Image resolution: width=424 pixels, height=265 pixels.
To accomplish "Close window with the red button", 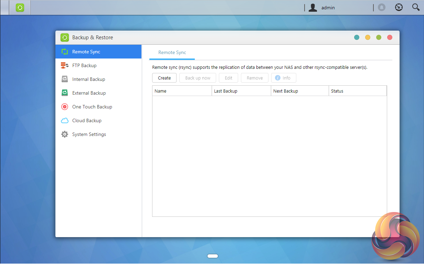I will (390, 38).
